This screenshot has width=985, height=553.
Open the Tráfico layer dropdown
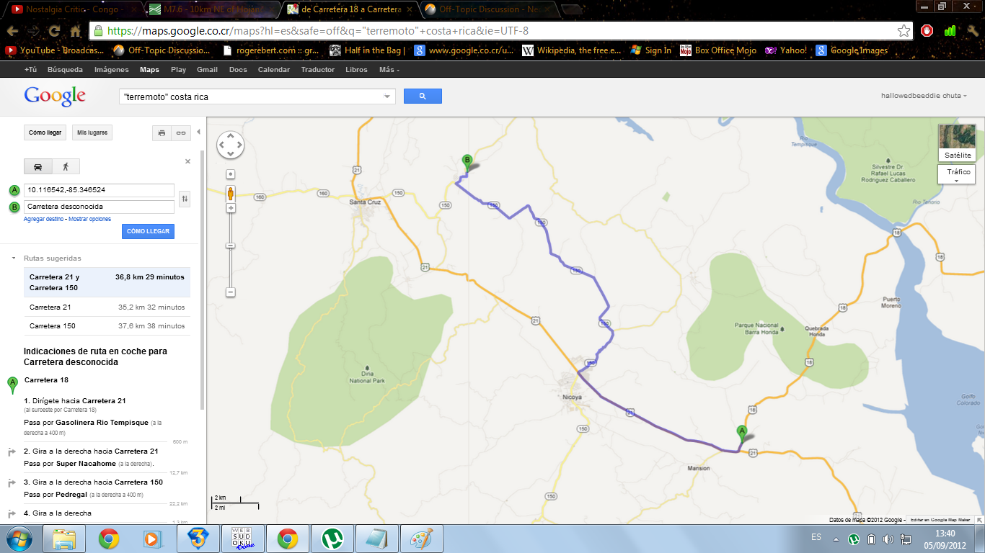point(957,174)
